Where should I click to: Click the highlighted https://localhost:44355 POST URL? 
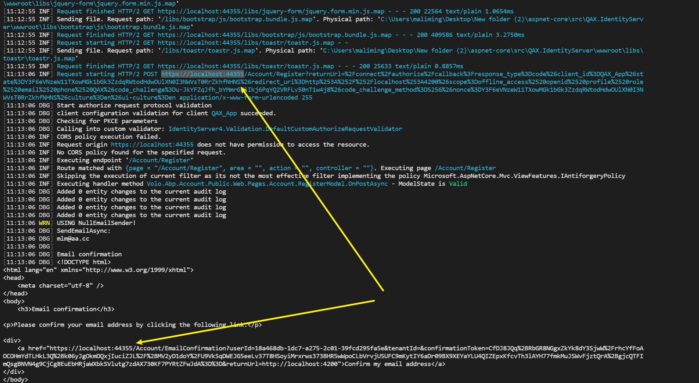point(202,74)
